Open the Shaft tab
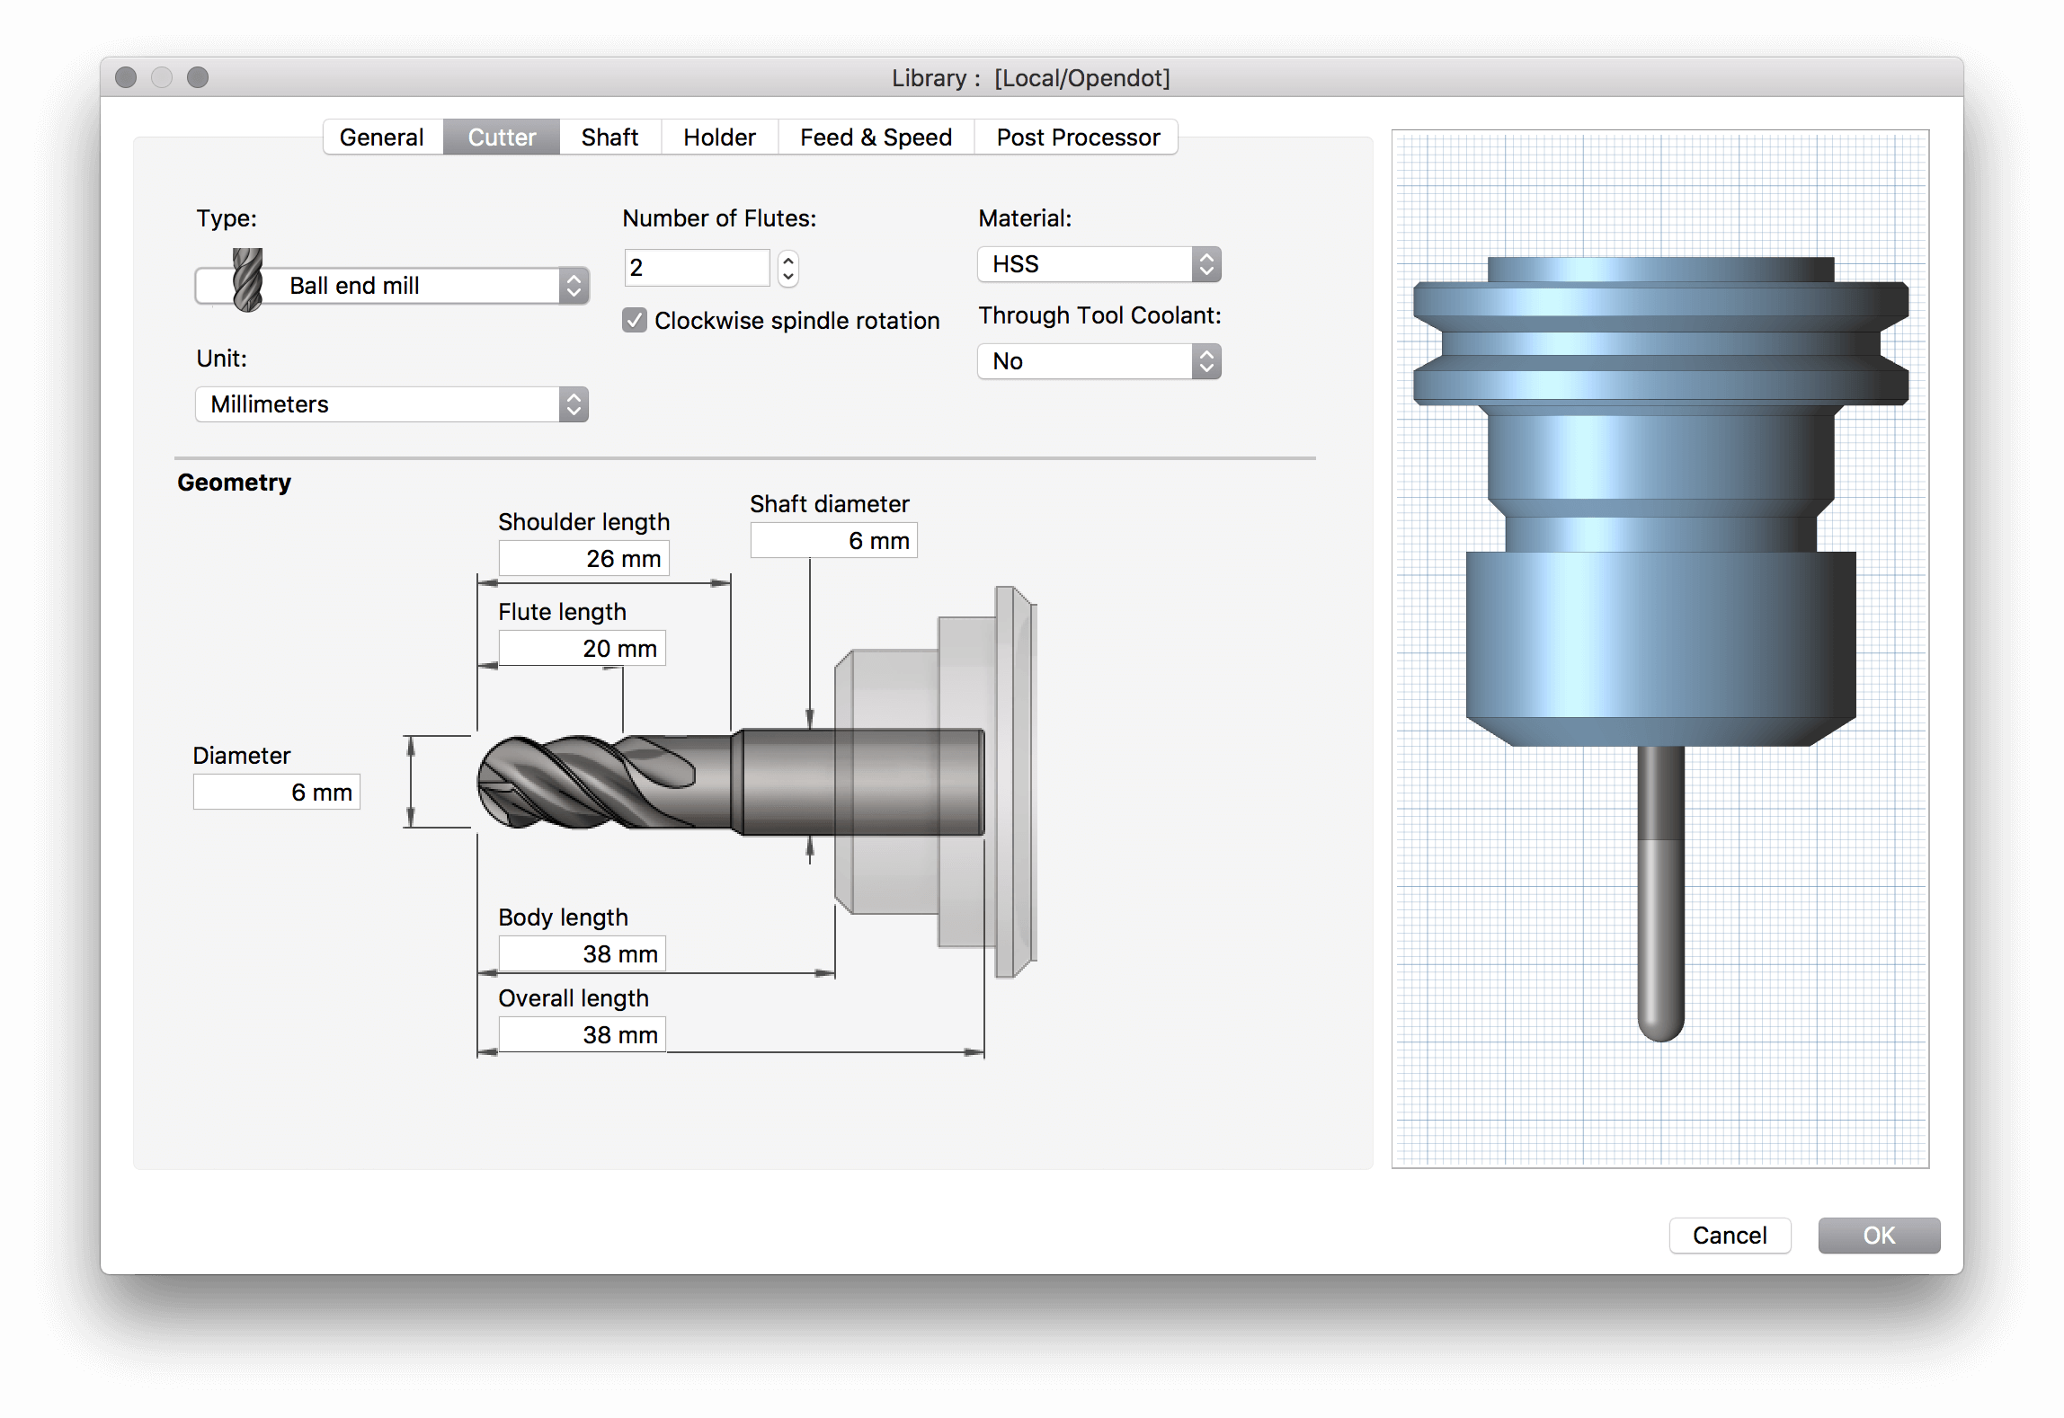The height and width of the screenshot is (1418, 2064). [x=610, y=137]
